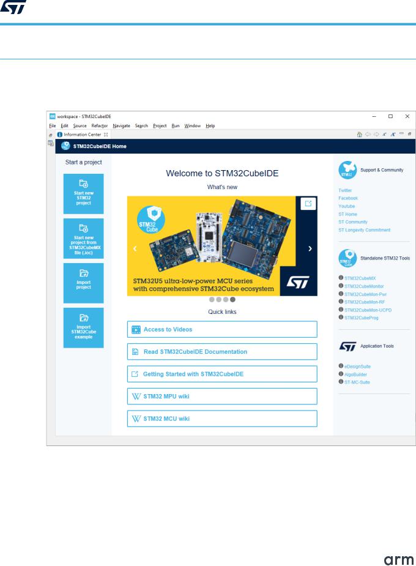This screenshot has height=566, width=416.
Task: Click the Home toolbar icon
Action: coord(359,134)
